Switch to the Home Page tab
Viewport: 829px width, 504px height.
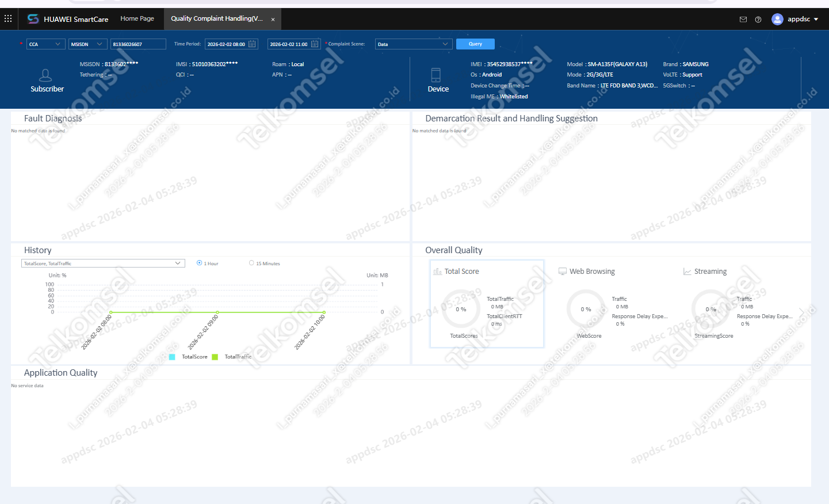click(137, 18)
